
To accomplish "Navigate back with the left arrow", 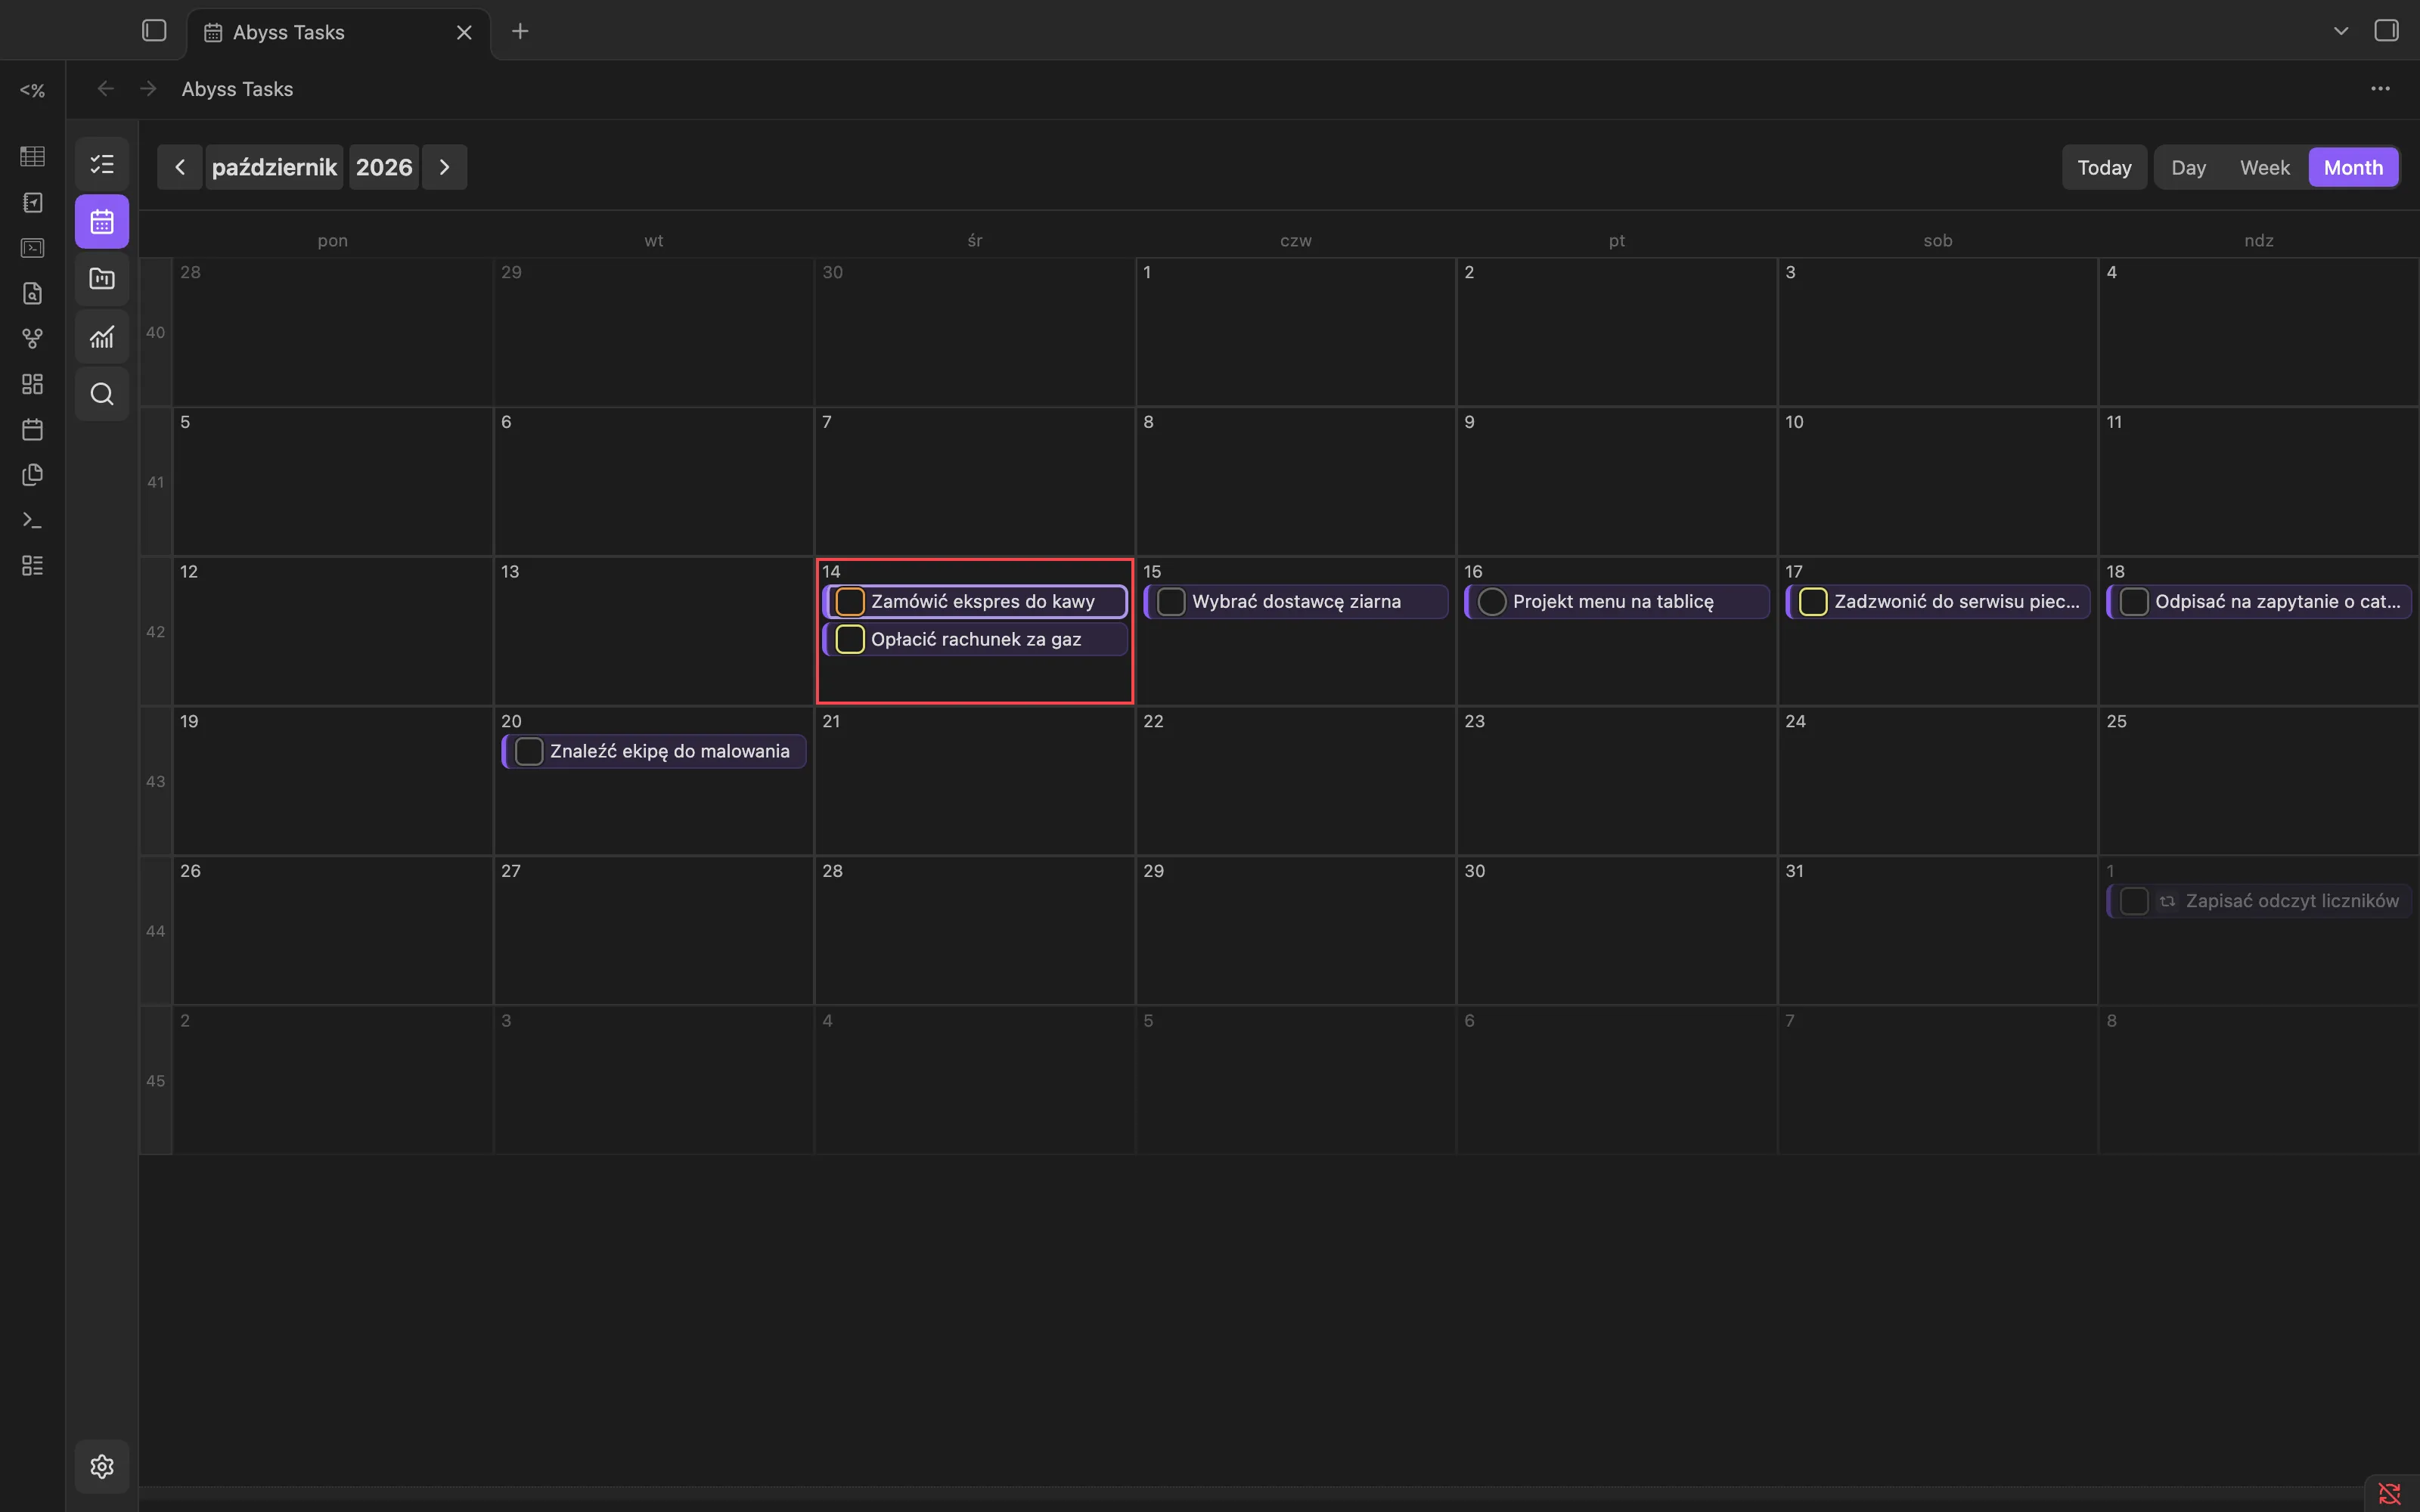I will click(106, 89).
